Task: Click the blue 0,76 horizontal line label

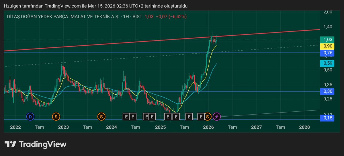Action: (x=327, y=53)
